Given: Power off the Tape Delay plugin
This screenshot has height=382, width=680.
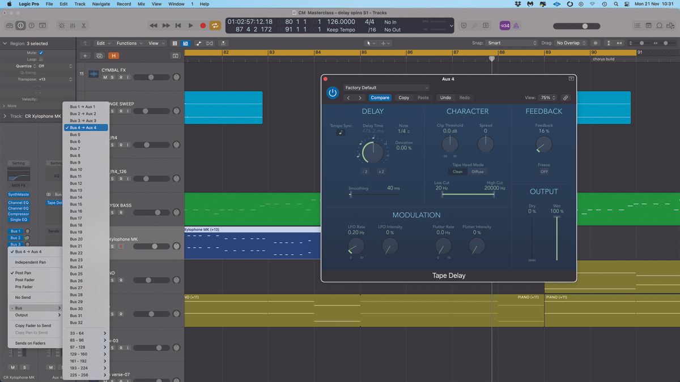Looking at the screenshot, I should (333, 92).
